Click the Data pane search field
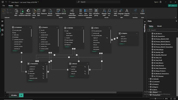This screenshot has height=100, width=178. tap(162, 30)
